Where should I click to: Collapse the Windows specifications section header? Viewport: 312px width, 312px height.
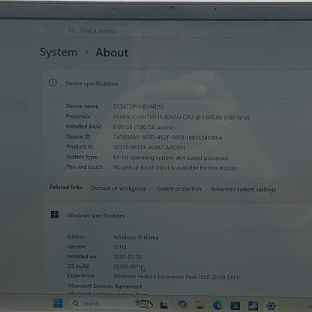pos(178,215)
